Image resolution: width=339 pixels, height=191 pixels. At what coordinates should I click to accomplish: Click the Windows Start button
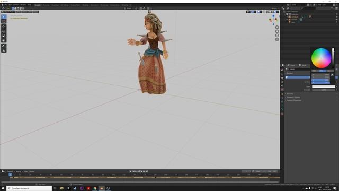point(3,188)
